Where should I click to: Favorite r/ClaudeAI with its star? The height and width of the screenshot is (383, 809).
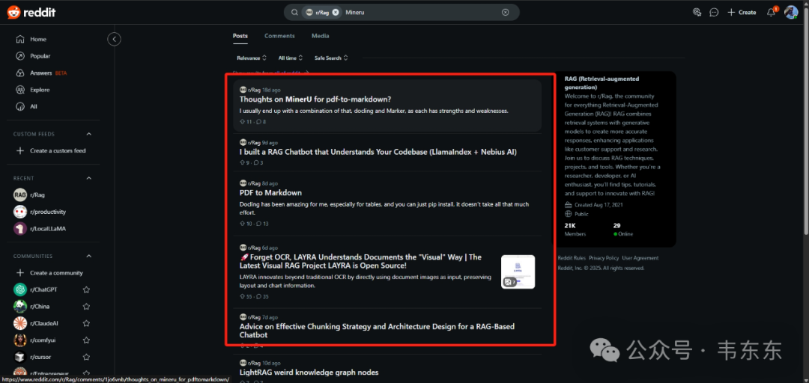coord(87,323)
